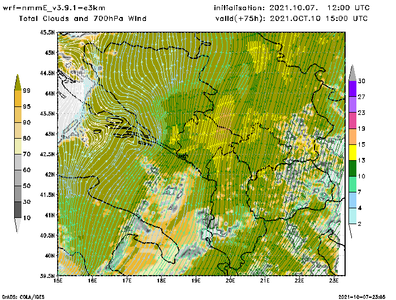
Task: Click the 30 value on wind scale
Action: [x=361, y=81]
